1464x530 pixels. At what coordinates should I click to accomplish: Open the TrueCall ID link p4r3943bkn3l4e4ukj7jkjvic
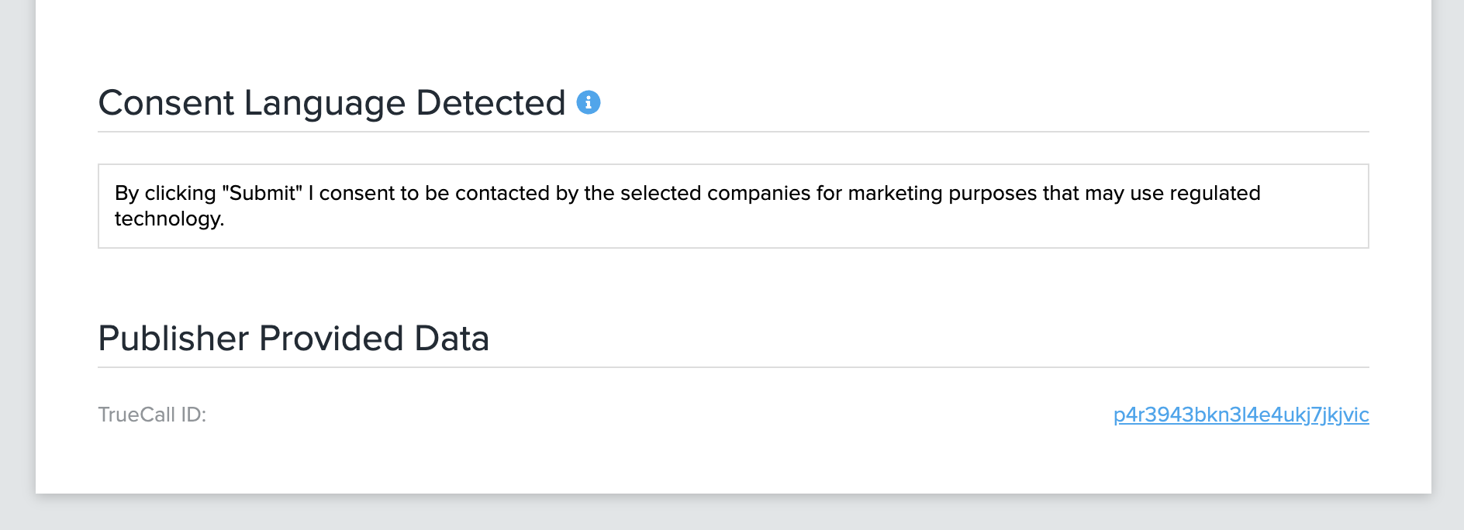pos(1241,415)
